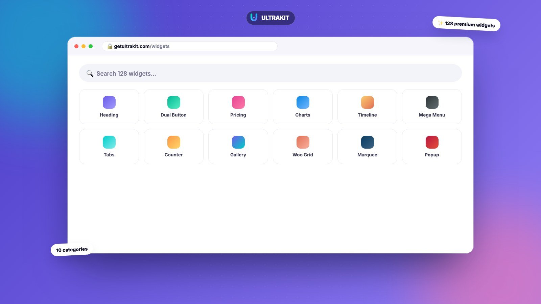Screen dimensions: 541x304
Task: Select the navy Marquee widget icon
Action: click(367, 142)
